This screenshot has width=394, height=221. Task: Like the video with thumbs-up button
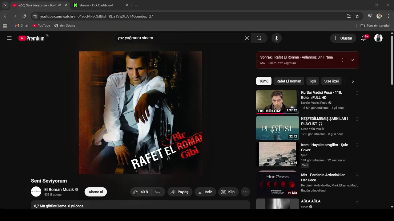tap(141, 192)
